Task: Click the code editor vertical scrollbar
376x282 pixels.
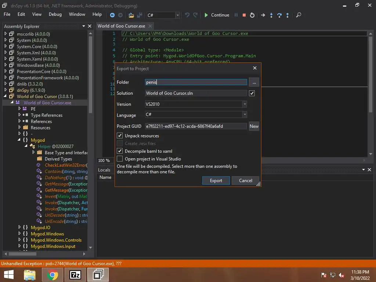Action: [x=370, y=74]
